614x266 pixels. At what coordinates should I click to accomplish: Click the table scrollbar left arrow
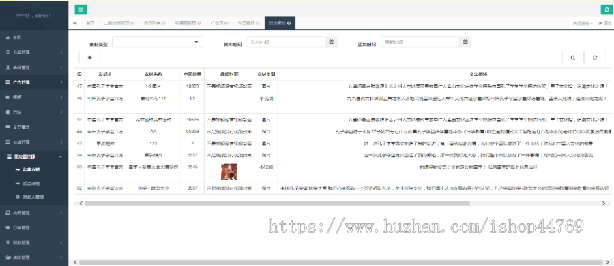(81, 203)
